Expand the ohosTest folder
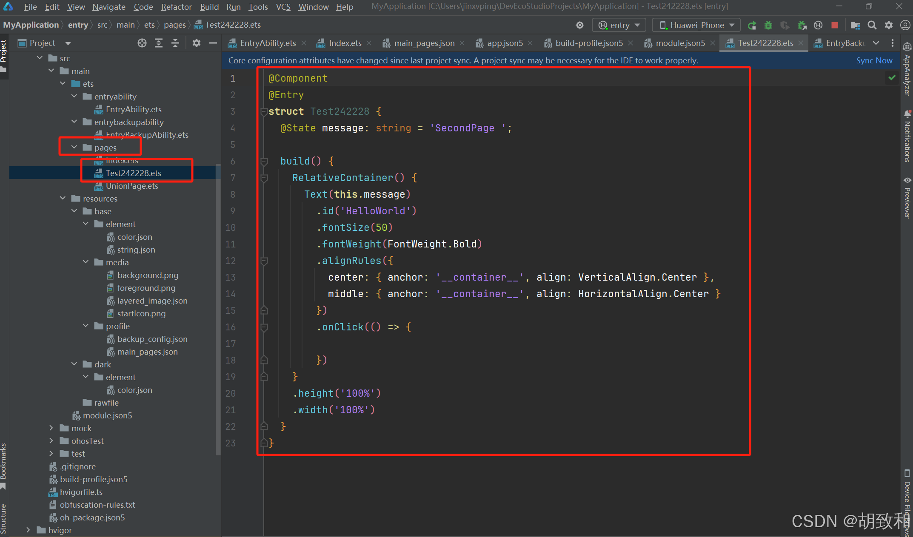 [51, 441]
